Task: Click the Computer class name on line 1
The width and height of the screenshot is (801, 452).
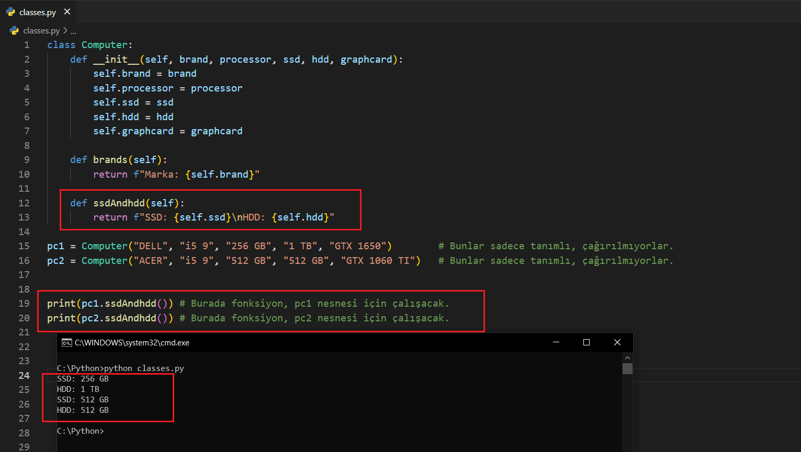Action: coord(104,45)
